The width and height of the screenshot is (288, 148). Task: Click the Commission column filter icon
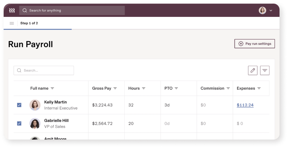228,88
